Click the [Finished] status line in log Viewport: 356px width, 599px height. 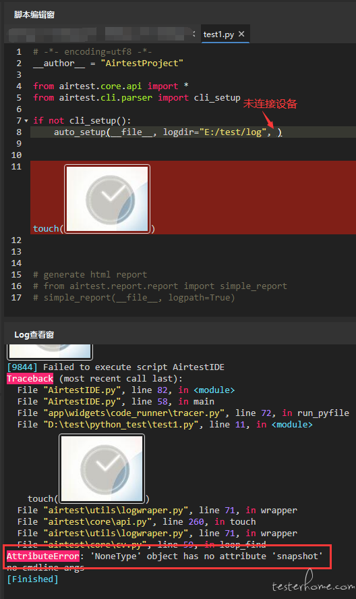point(33,579)
